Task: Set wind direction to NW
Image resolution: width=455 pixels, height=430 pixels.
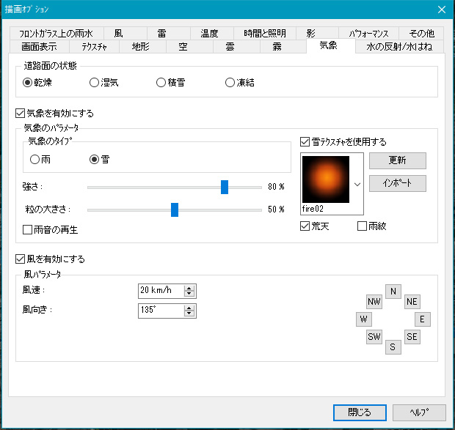Action: 374,302
